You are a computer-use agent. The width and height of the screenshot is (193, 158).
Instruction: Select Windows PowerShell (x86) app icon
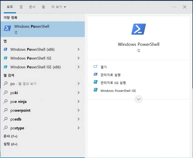pos(5,49)
